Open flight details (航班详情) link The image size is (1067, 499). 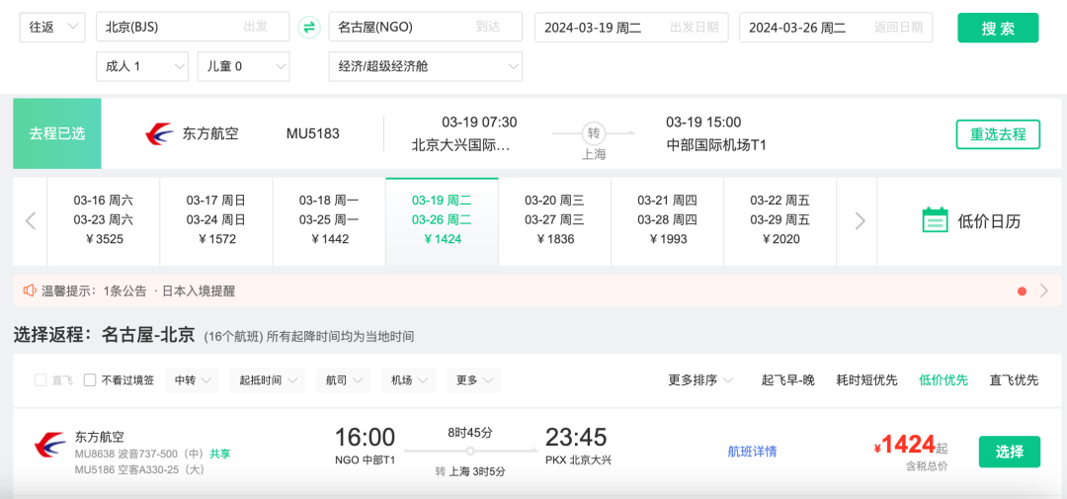point(752,452)
